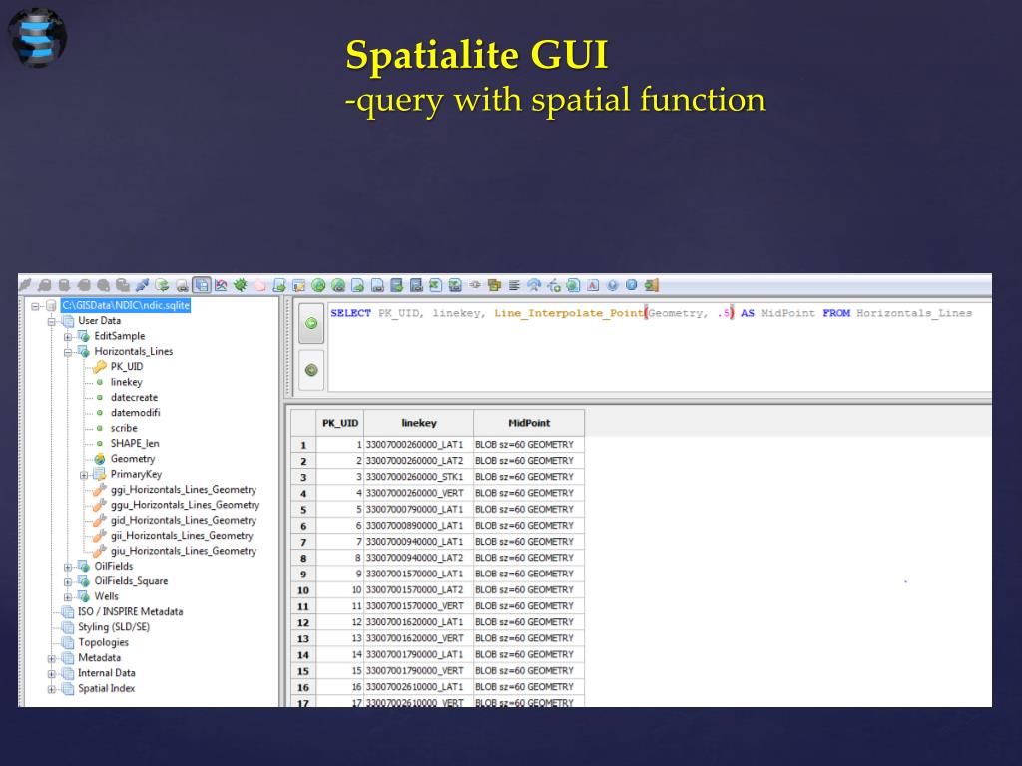Select the scribe column in tree
Image resolution: width=1022 pixels, height=766 pixels.
pyautogui.click(x=124, y=428)
